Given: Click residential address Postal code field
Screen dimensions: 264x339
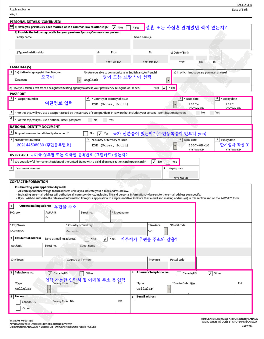Looking at the screenshot, I should coord(182,265).
